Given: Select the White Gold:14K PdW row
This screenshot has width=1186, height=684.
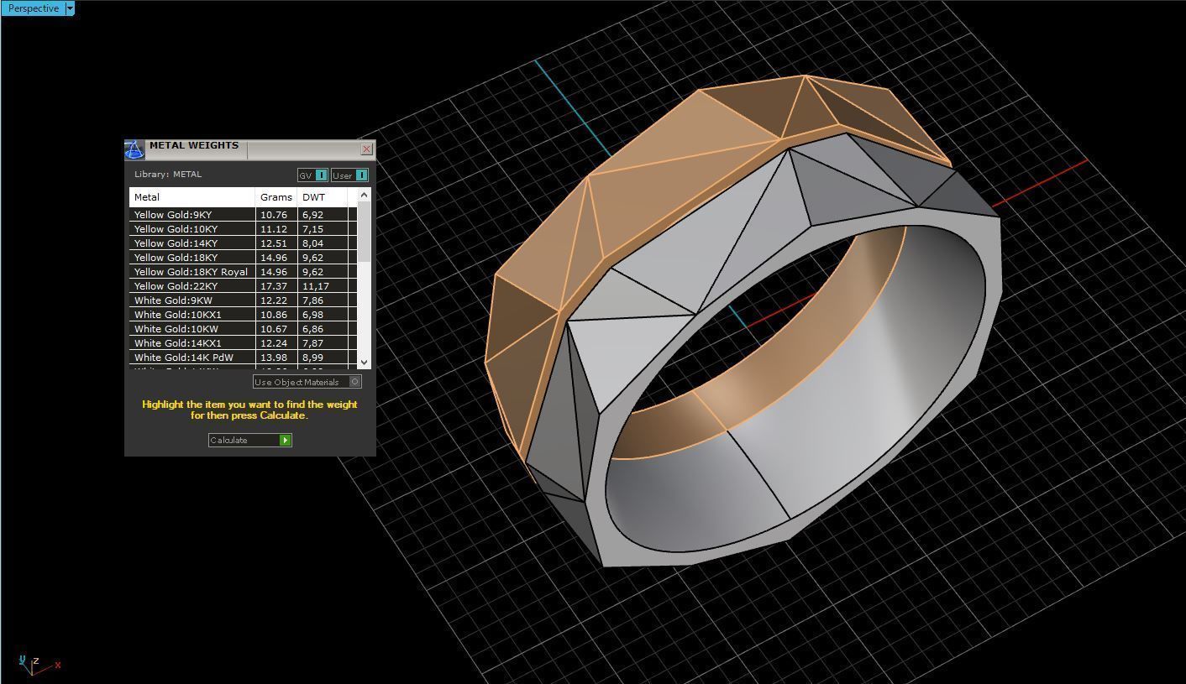Looking at the screenshot, I should coord(243,358).
